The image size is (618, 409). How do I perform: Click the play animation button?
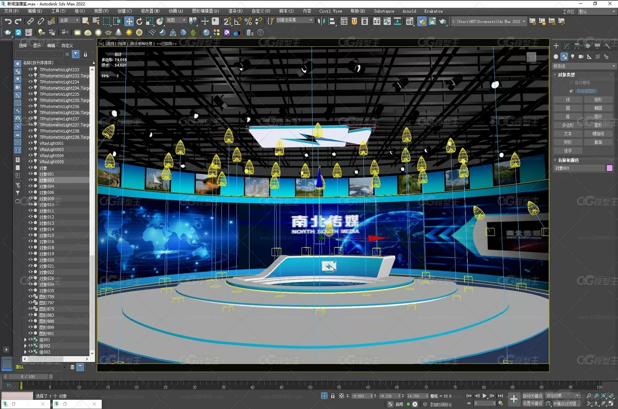(484, 396)
